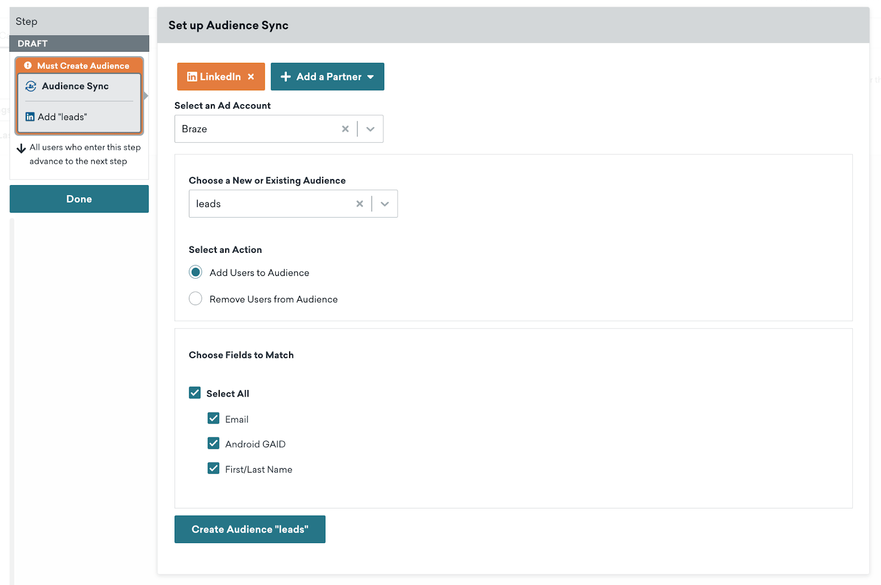
Task: Uncheck the Android GAID checkbox
Action: [x=214, y=443]
